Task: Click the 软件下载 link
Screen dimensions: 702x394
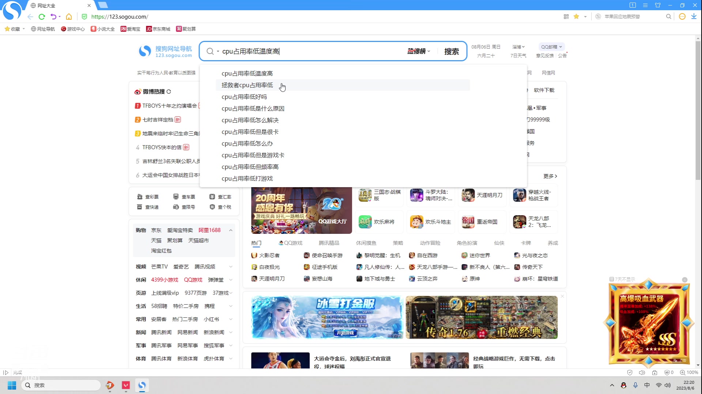Action: click(544, 90)
